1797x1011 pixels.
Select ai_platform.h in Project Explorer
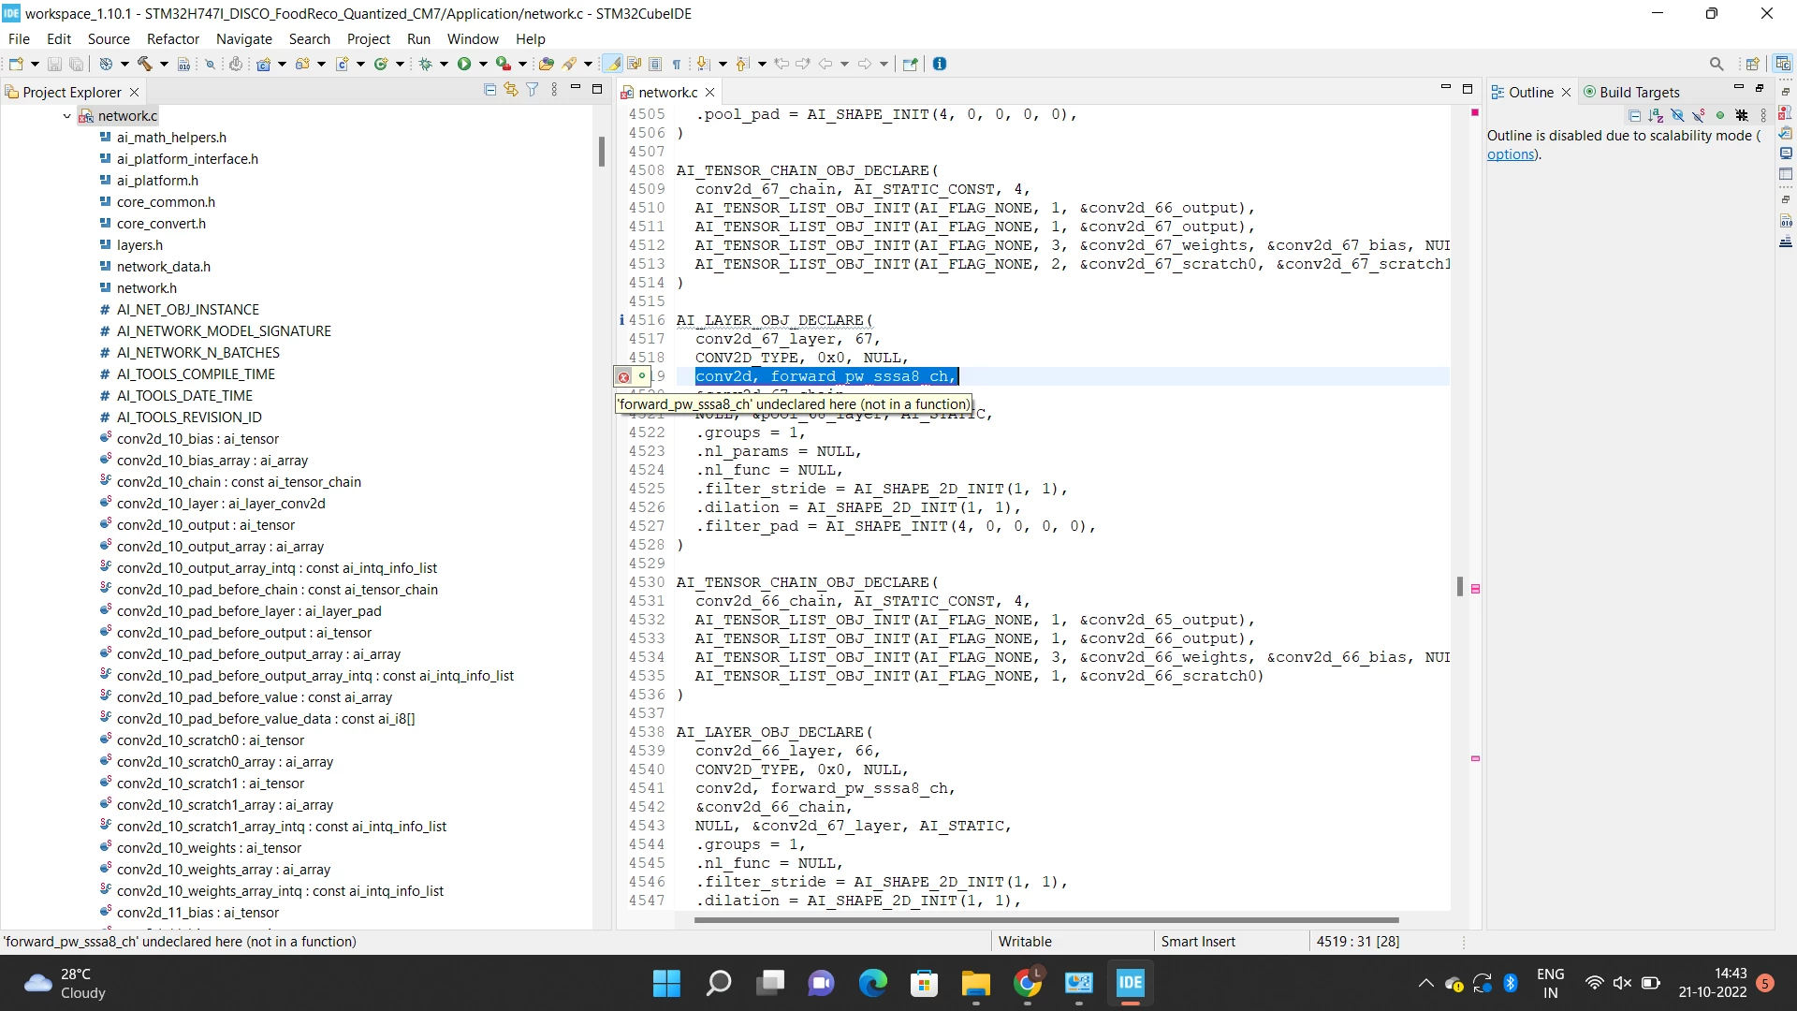click(x=157, y=180)
